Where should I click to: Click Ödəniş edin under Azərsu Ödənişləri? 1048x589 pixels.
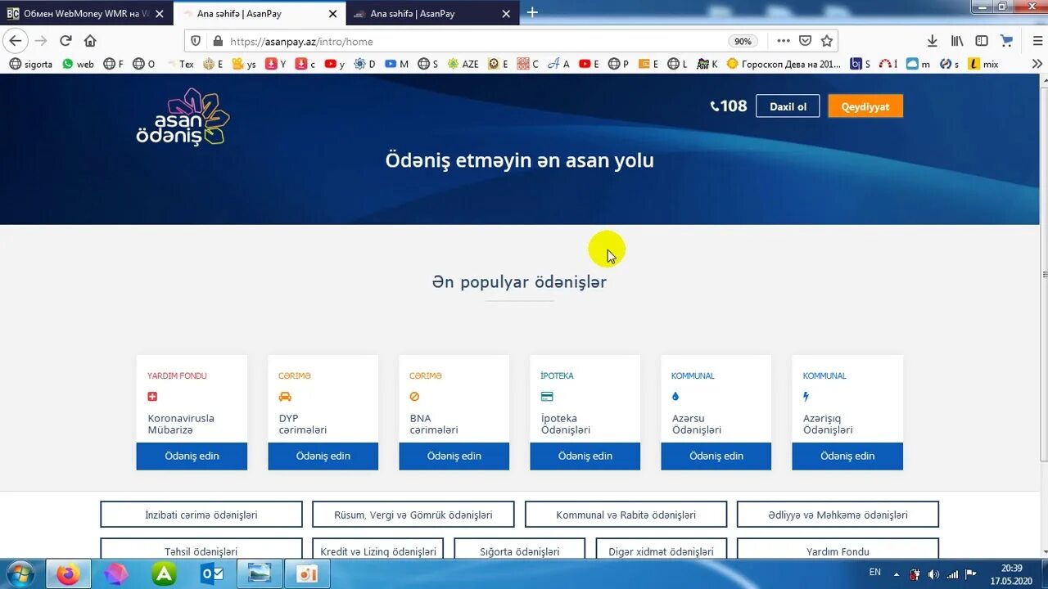(x=716, y=456)
